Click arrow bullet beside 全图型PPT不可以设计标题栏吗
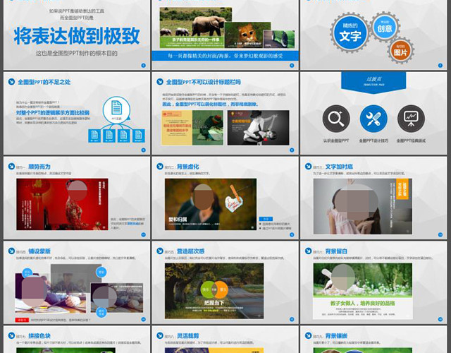The height and width of the screenshot is (353, 451). pos(160,82)
